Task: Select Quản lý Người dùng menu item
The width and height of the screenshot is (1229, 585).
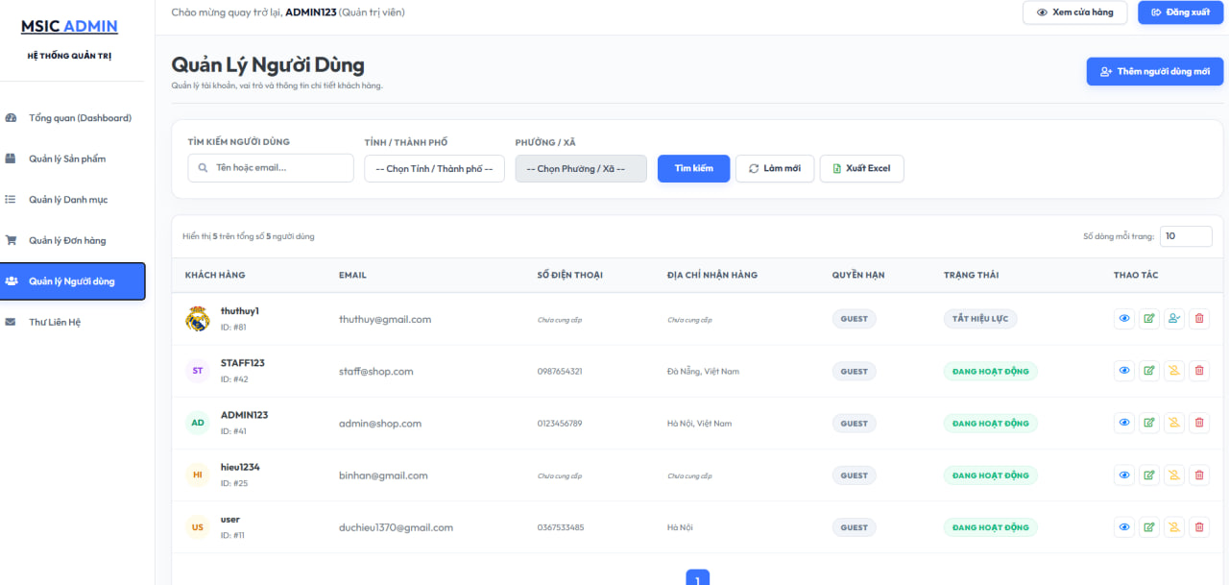Action: pos(73,281)
